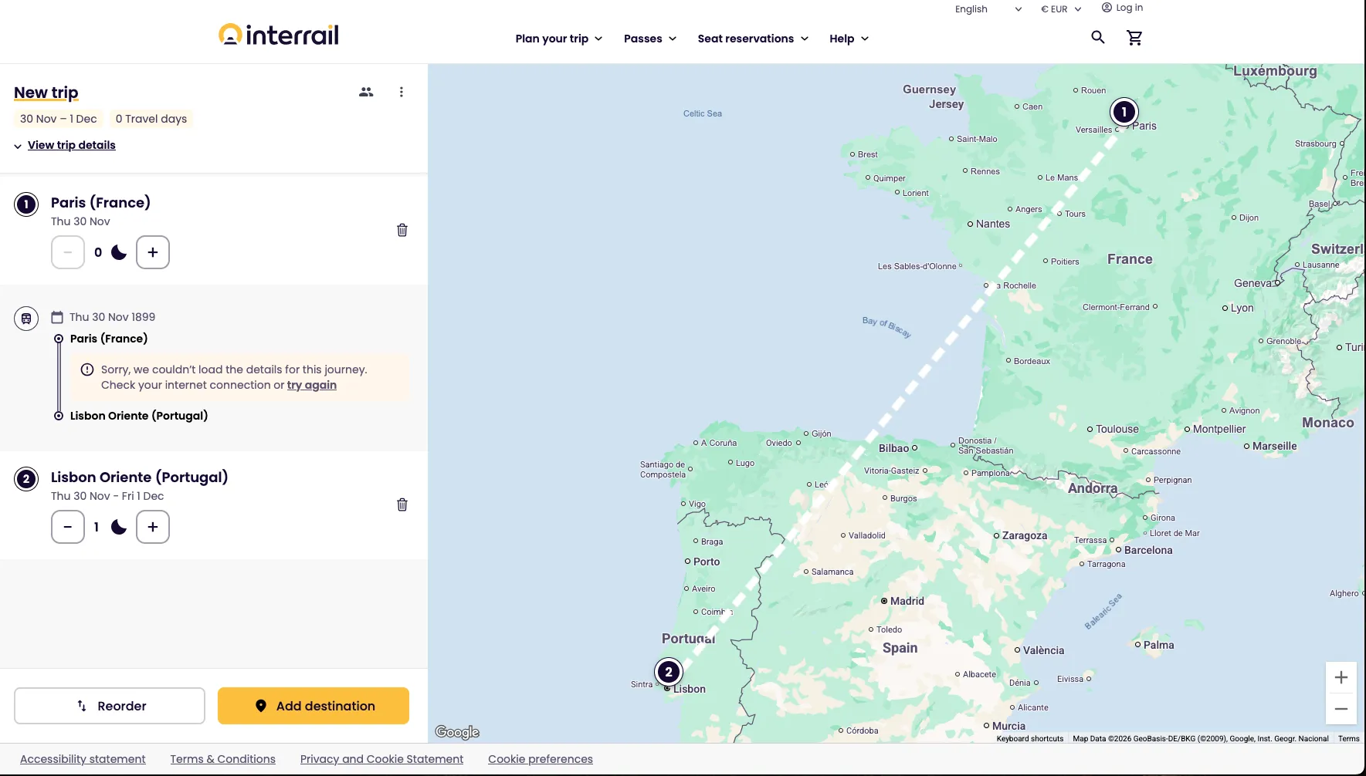Delete the Paris (France) stop
The height and width of the screenshot is (776, 1366).
[402, 230]
